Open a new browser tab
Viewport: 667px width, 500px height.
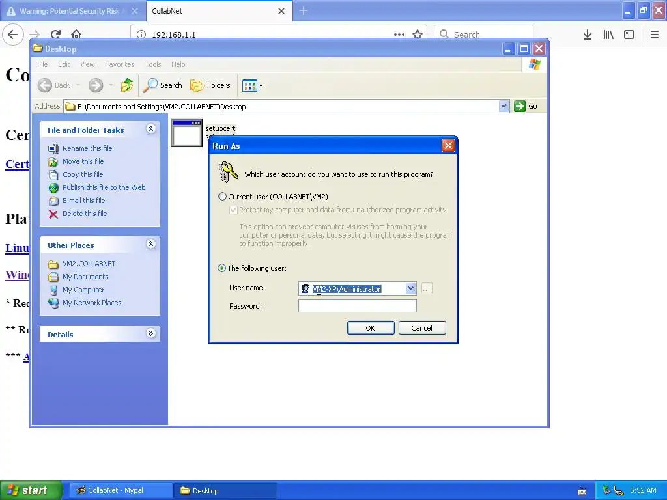click(x=304, y=10)
